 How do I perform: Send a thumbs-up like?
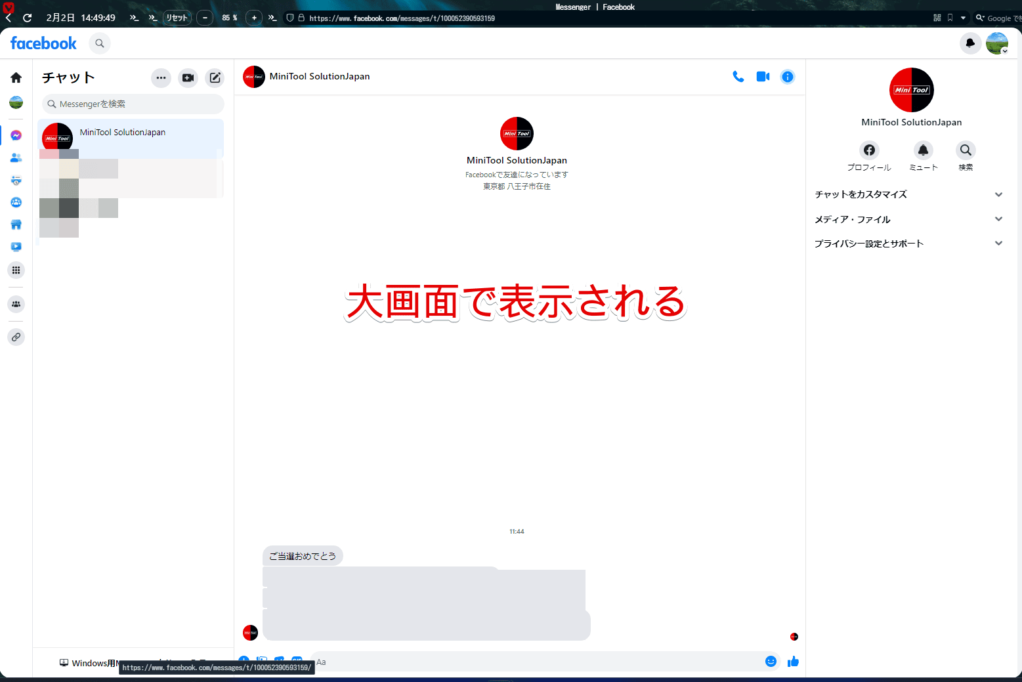pyautogui.click(x=793, y=662)
